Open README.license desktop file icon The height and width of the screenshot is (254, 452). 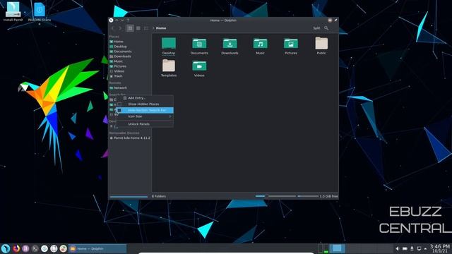[x=40, y=12]
